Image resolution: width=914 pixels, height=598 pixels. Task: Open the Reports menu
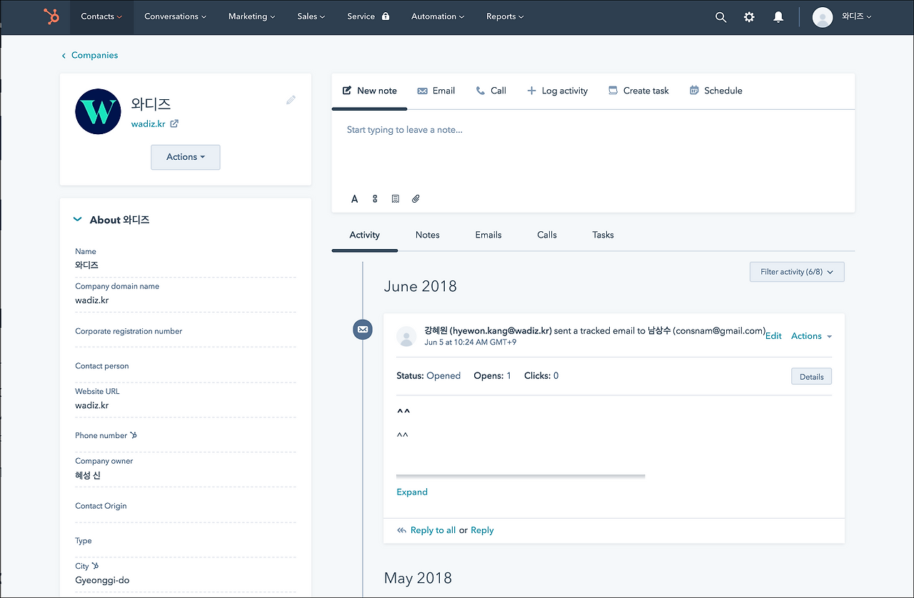(505, 16)
